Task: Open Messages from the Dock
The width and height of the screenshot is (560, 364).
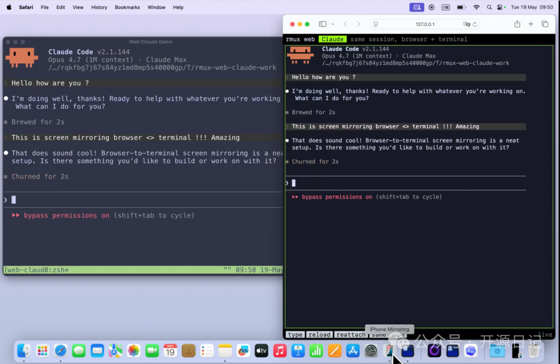Action: coord(79,351)
